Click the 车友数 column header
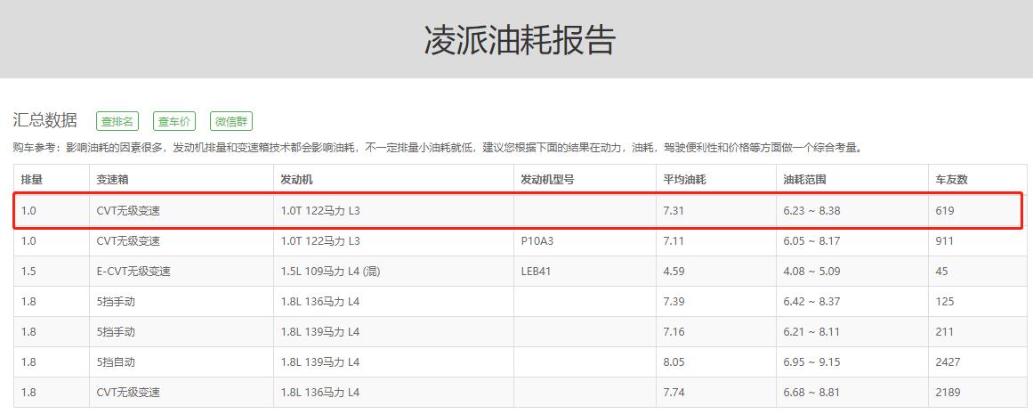Viewport: 1033px width, 414px height. (951, 179)
